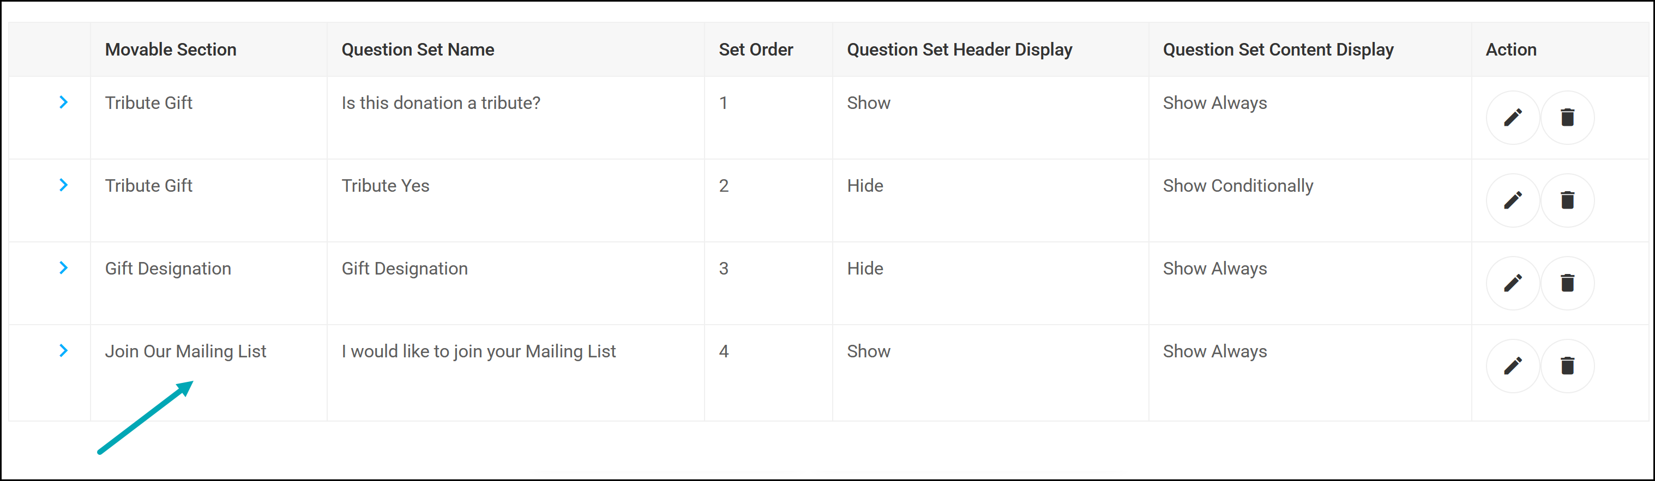This screenshot has width=1655, height=481.
Task: Click Question Set Content Display column header
Action: pos(1278,50)
